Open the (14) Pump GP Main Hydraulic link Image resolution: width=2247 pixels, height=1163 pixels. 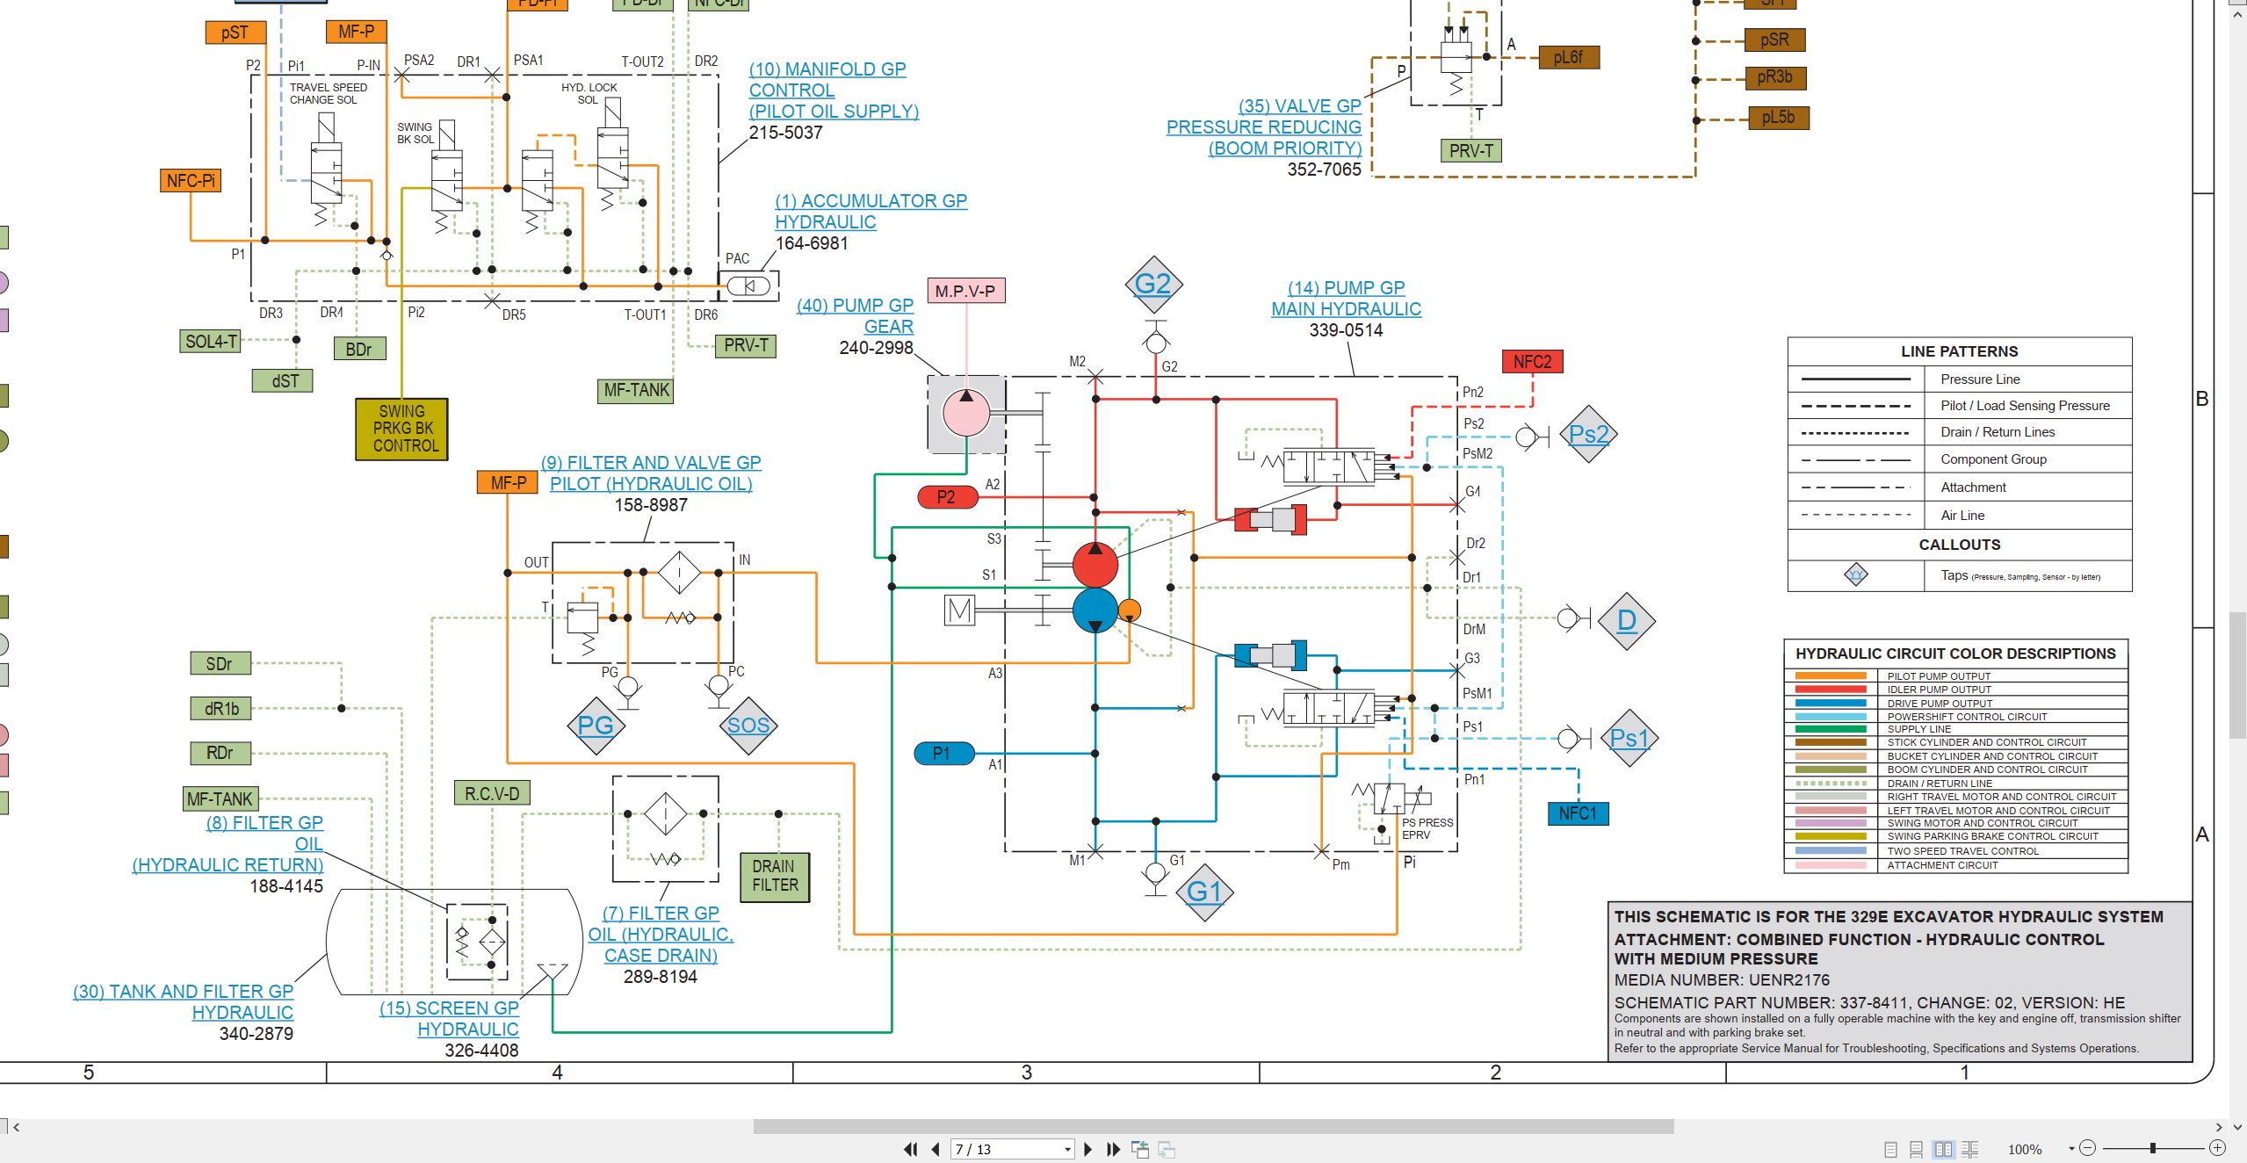1346,298
